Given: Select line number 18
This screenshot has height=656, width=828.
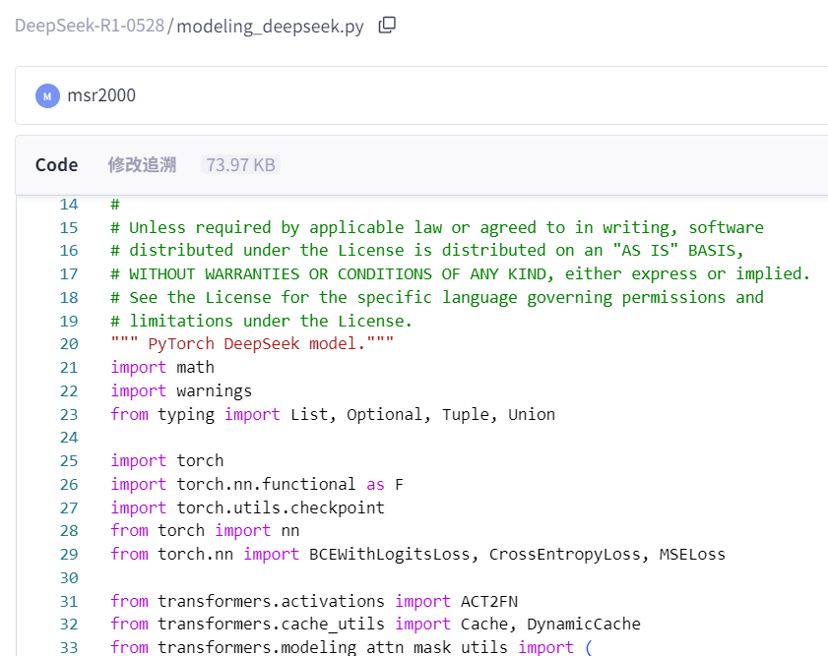Looking at the screenshot, I should [69, 298].
